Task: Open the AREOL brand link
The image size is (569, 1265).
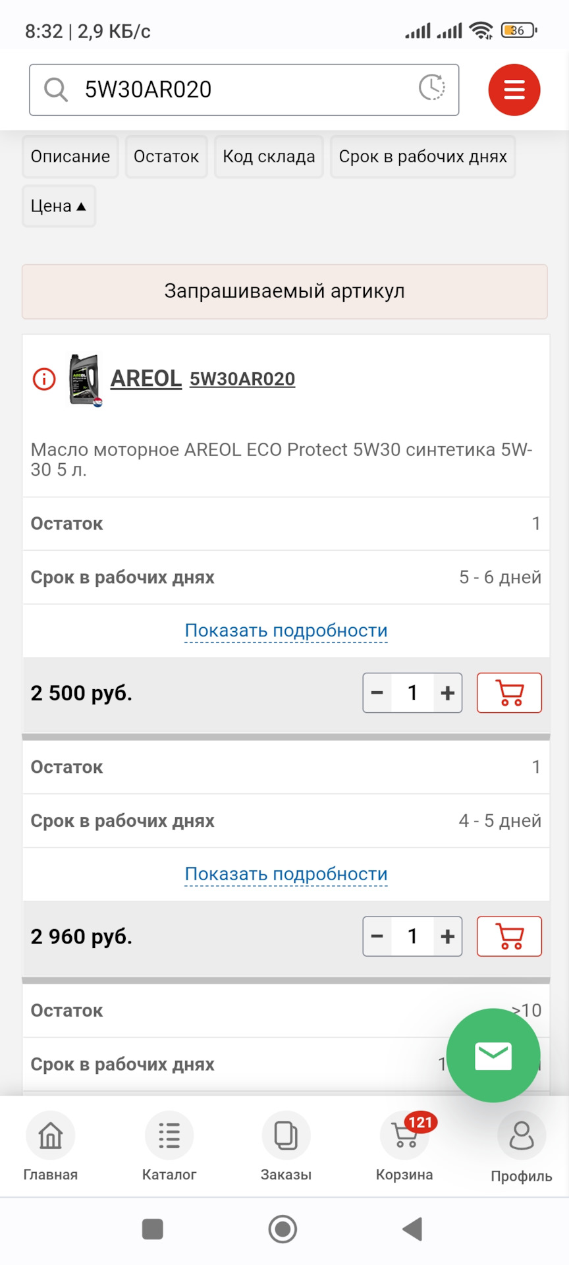Action: (x=146, y=379)
